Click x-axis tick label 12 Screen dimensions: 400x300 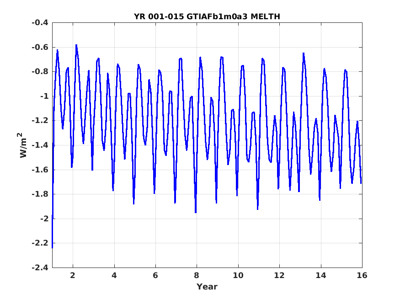[x=279, y=275]
